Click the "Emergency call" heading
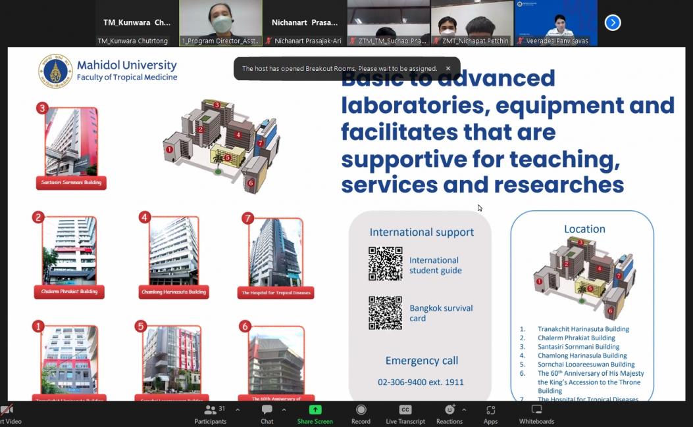 pos(422,361)
